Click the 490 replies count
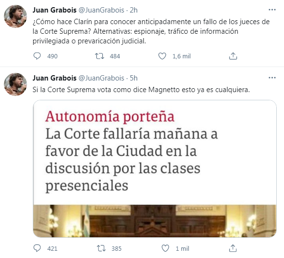This screenshot has height=258, width=284. tap(53, 56)
